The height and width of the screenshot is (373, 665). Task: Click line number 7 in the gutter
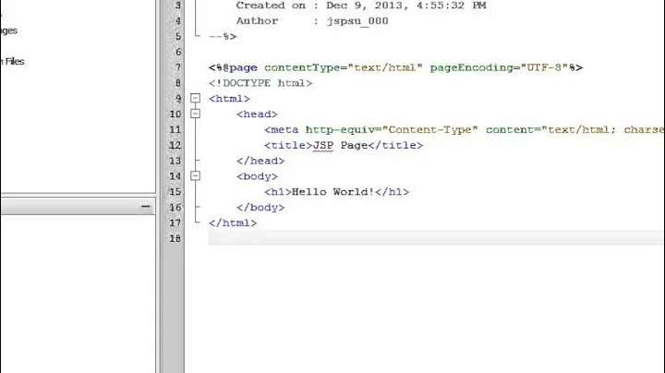pos(177,67)
